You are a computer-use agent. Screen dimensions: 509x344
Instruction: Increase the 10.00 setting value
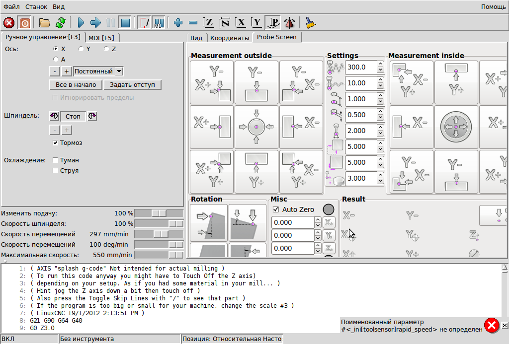(380, 80)
